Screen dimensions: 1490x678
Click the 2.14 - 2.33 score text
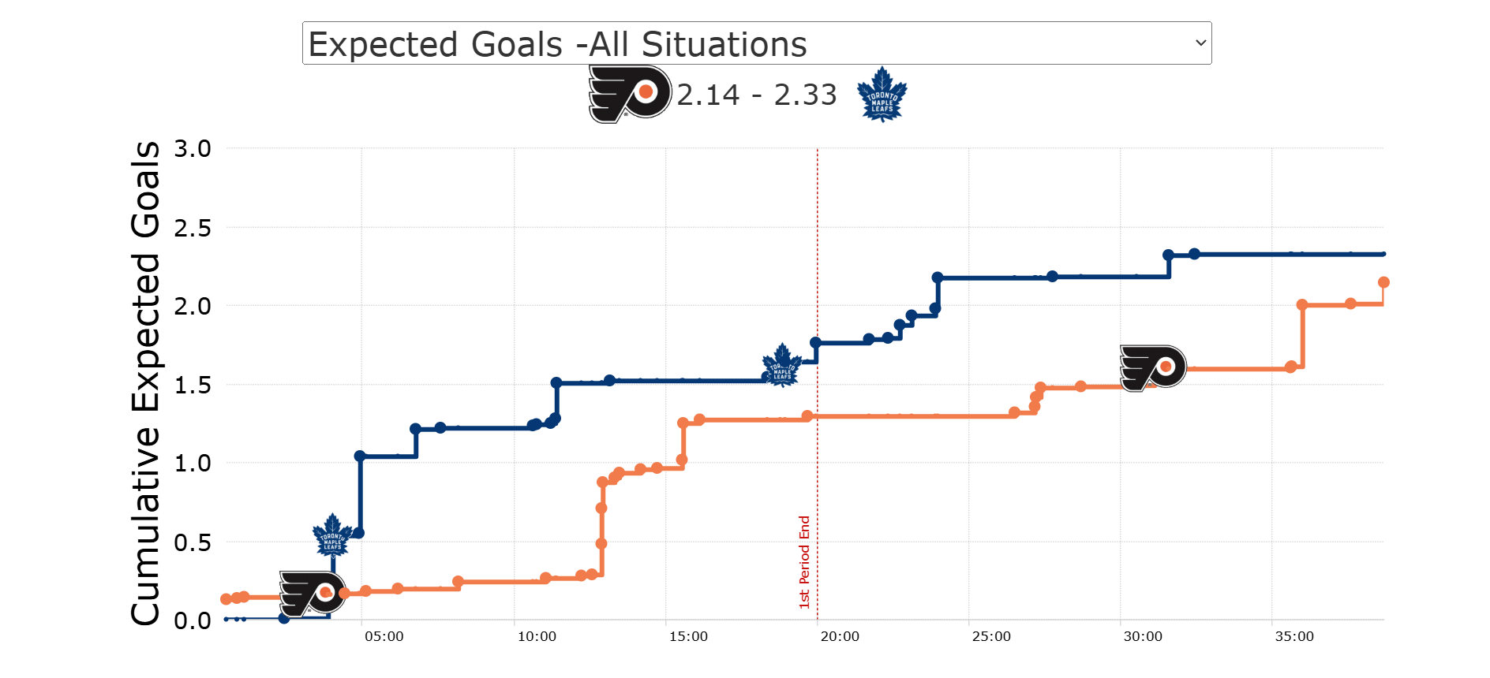[x=756, y=95]
